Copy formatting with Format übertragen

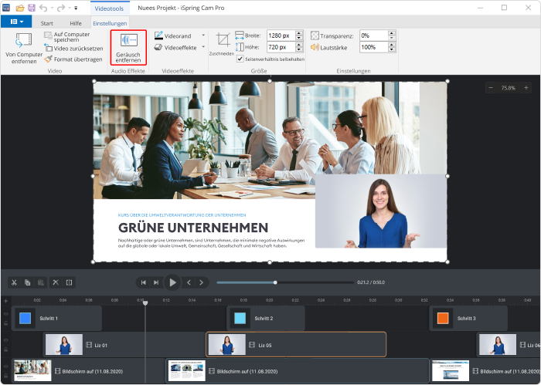pyautogui.click(x=73, y=59)
